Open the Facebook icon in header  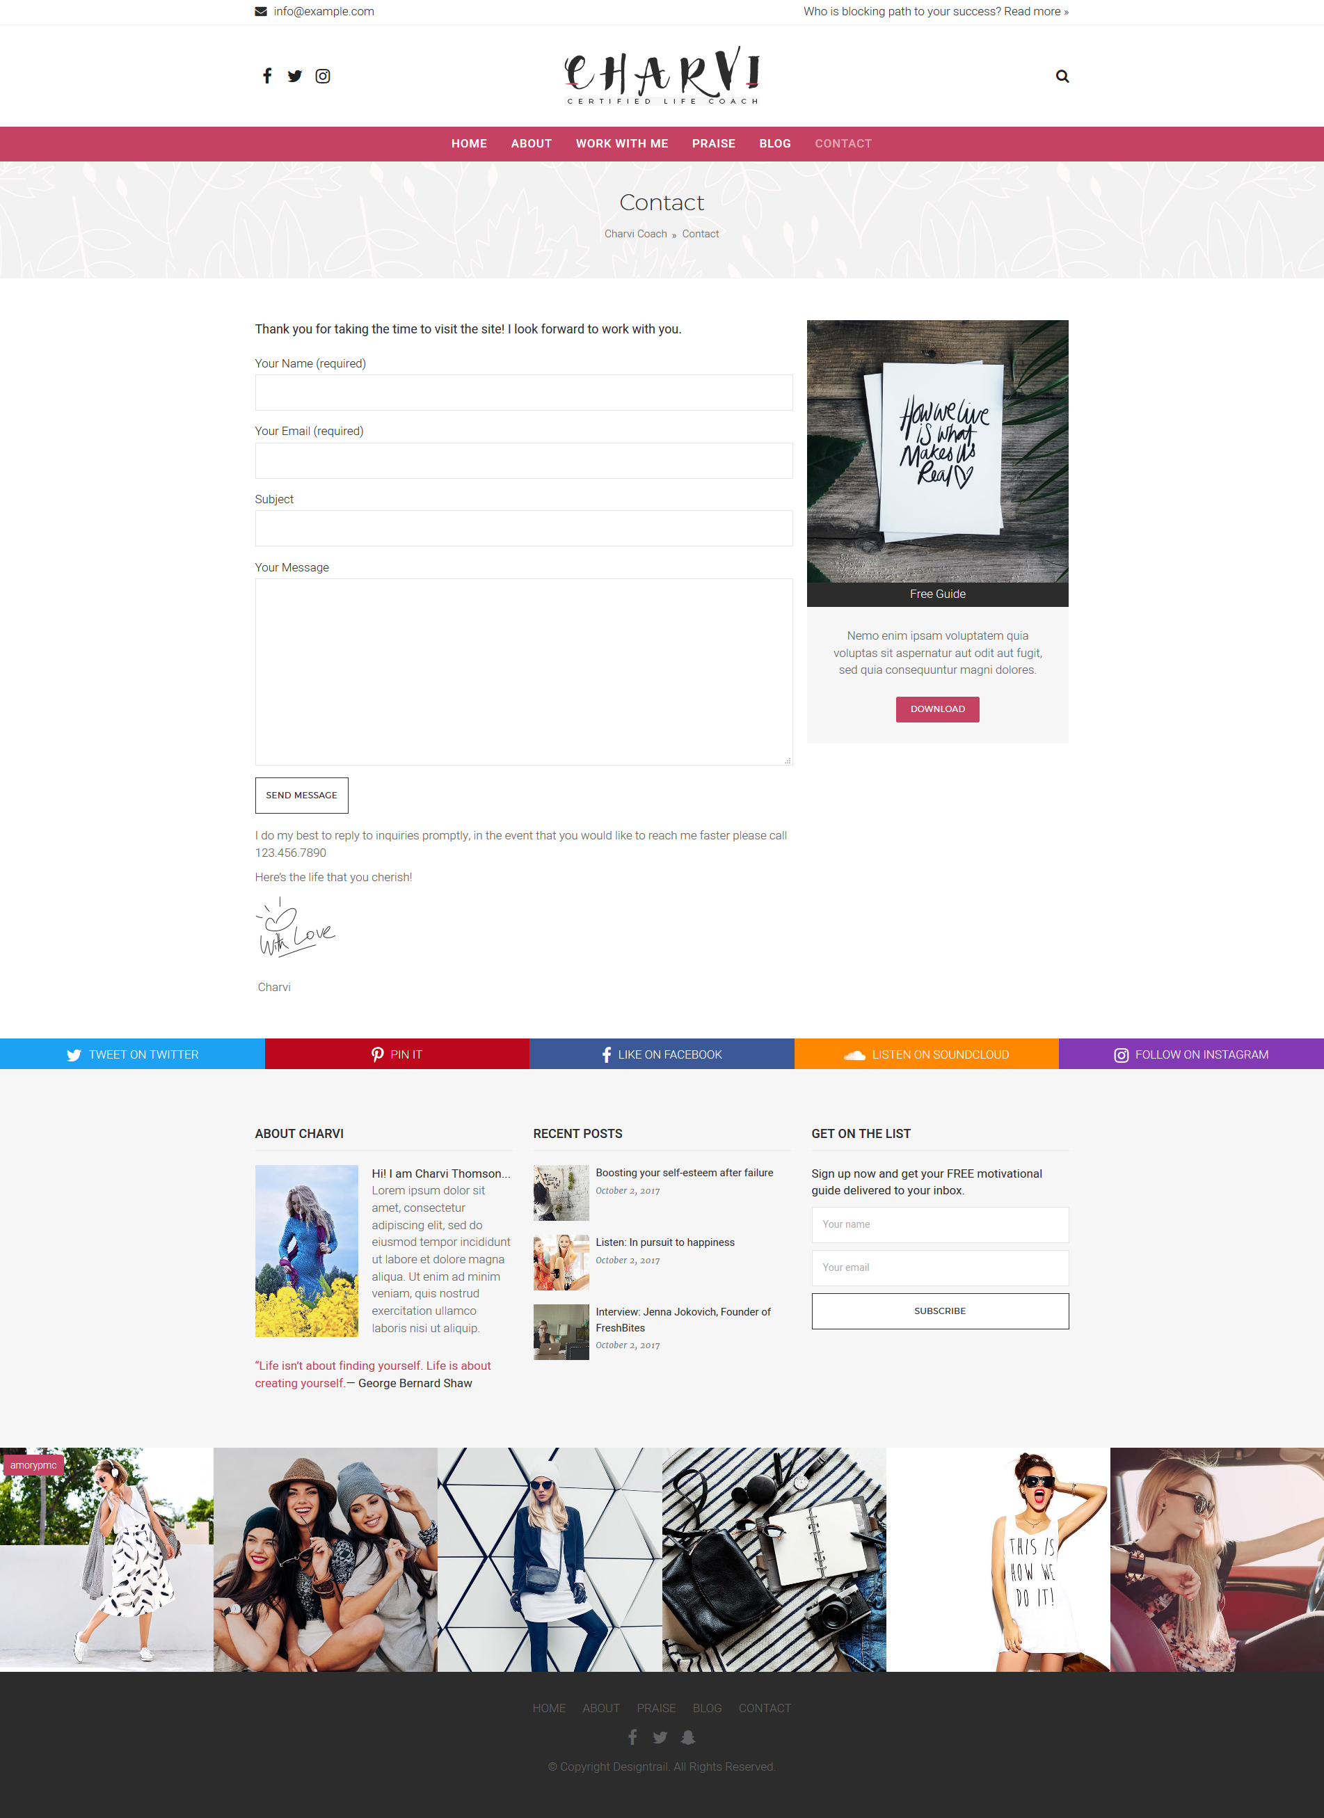(267, 75)
